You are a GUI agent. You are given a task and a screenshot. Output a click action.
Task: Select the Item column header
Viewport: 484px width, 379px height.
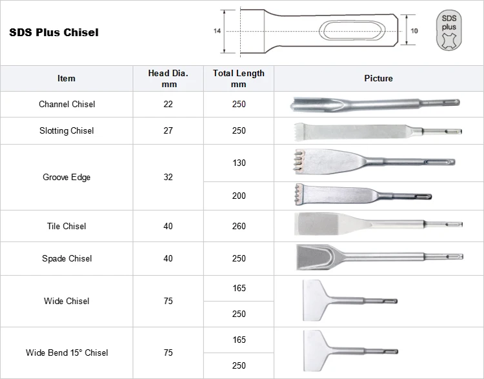(66, 79)
